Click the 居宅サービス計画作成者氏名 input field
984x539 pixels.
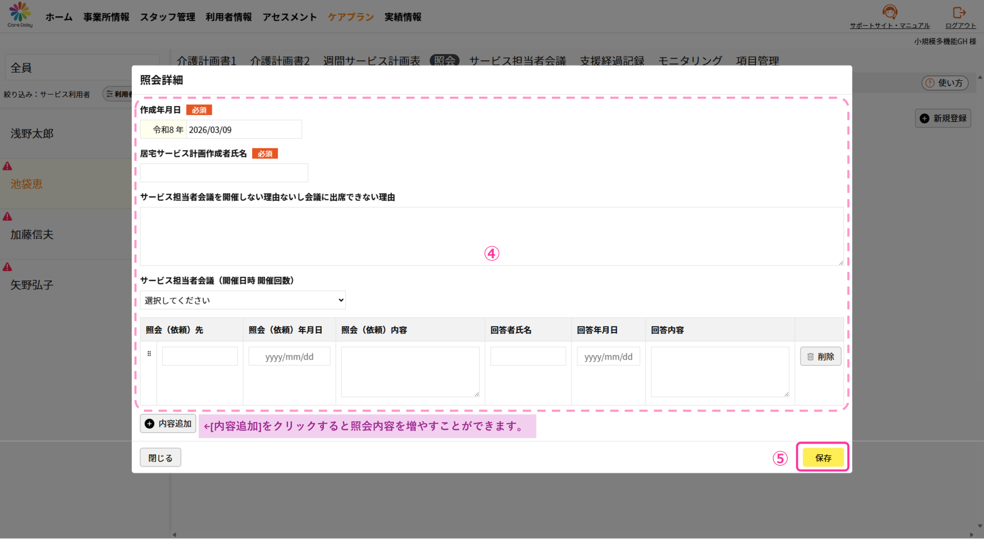(224, 173)
